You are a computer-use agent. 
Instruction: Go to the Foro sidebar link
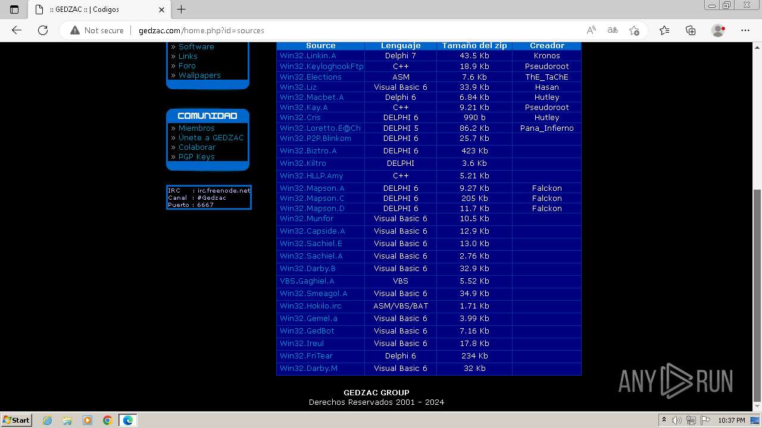tap(187, 65)
